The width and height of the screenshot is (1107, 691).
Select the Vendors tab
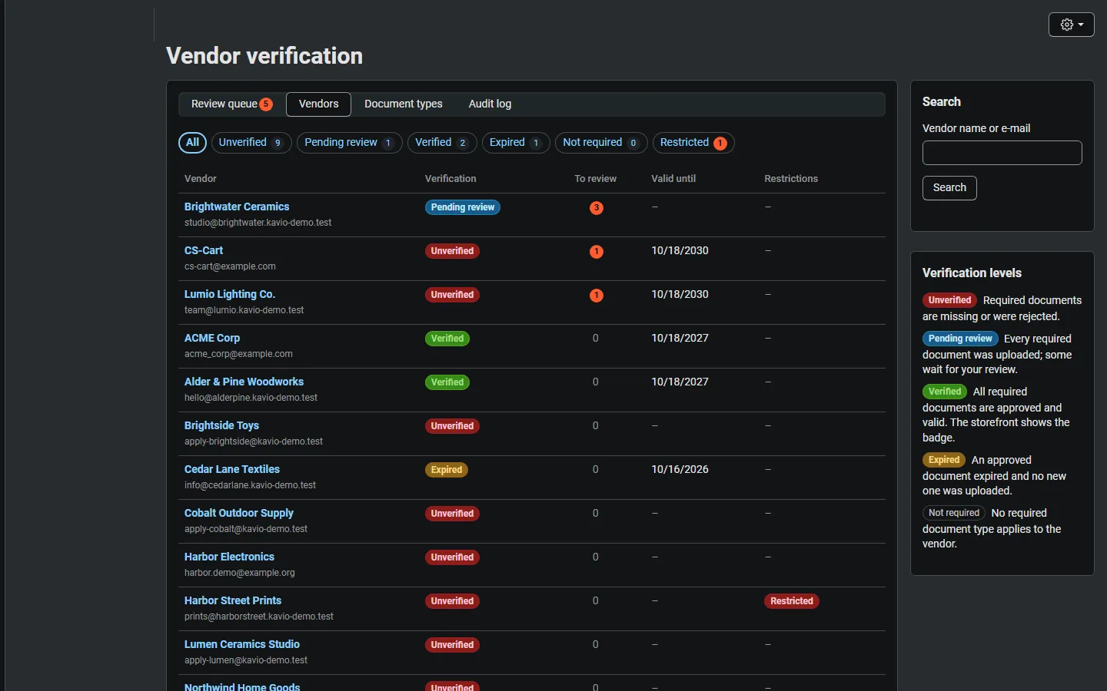[318, 104]
